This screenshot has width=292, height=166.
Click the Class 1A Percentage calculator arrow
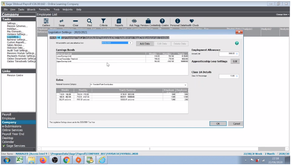(237, 76)
